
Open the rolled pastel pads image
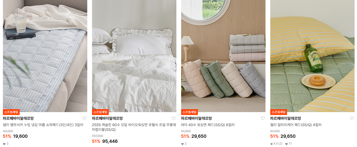pos(223,56)
